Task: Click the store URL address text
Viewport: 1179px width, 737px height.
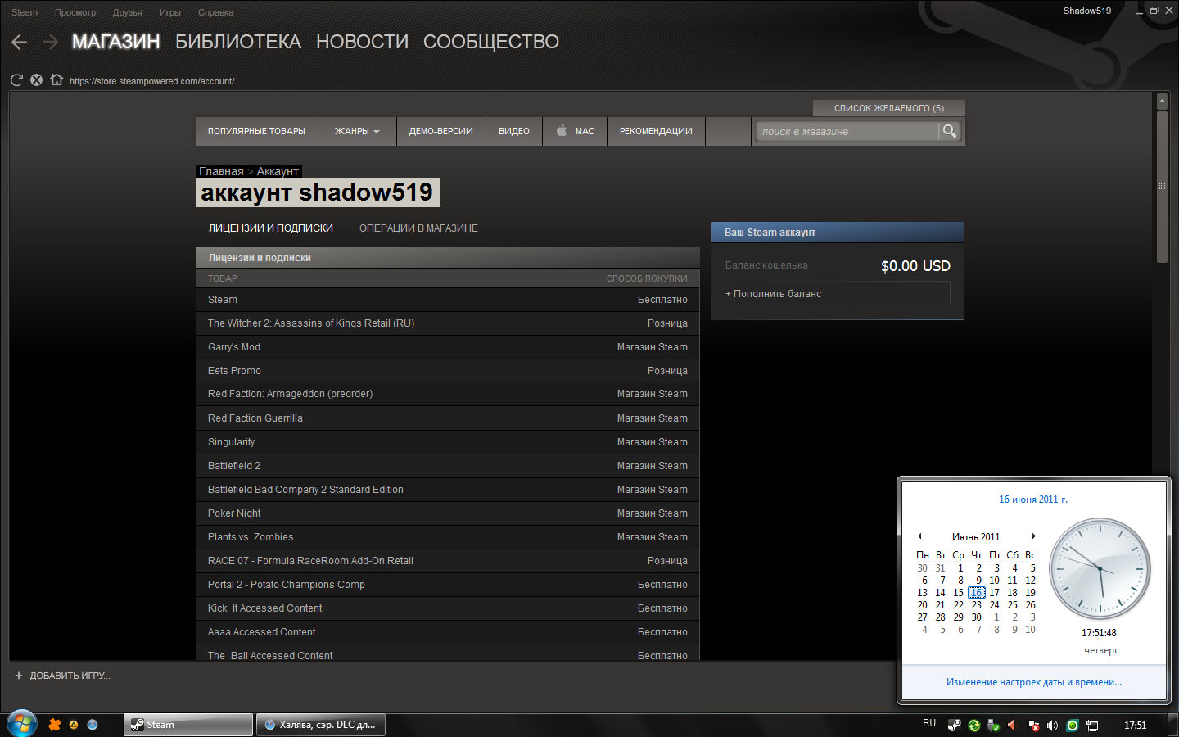Action: coord(152,81)
